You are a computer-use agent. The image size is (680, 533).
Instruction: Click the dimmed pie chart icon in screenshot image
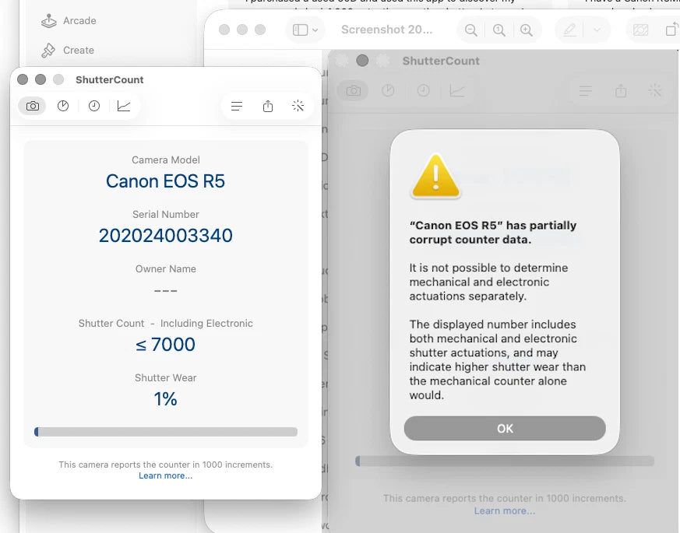pos(388,90)
